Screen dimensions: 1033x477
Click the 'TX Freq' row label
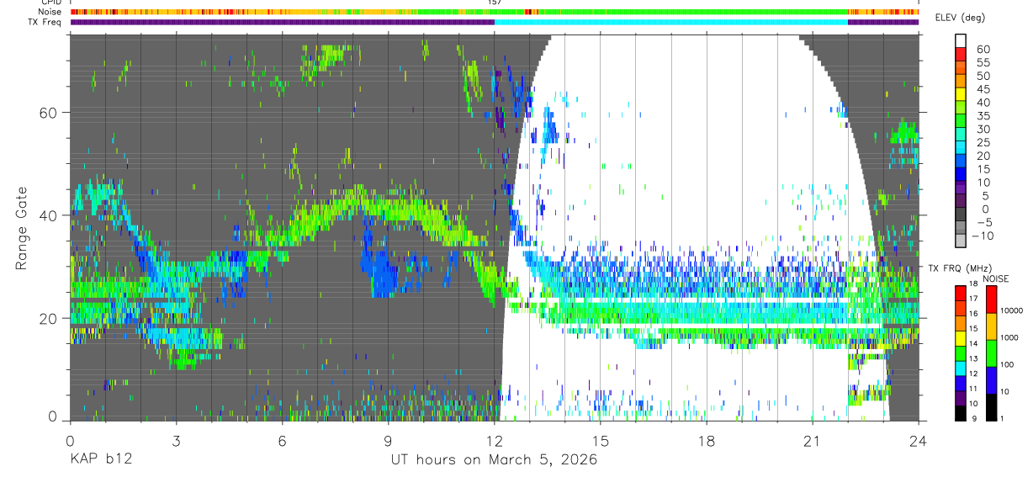pos(45,23)
